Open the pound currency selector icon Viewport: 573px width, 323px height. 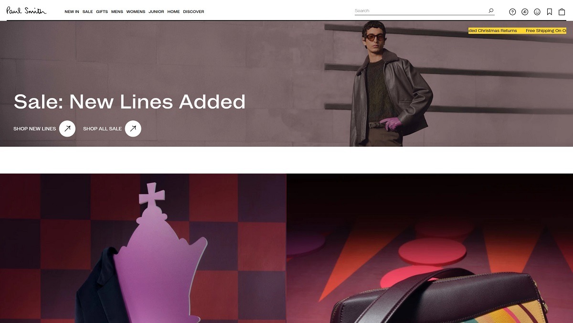[525, 12]
